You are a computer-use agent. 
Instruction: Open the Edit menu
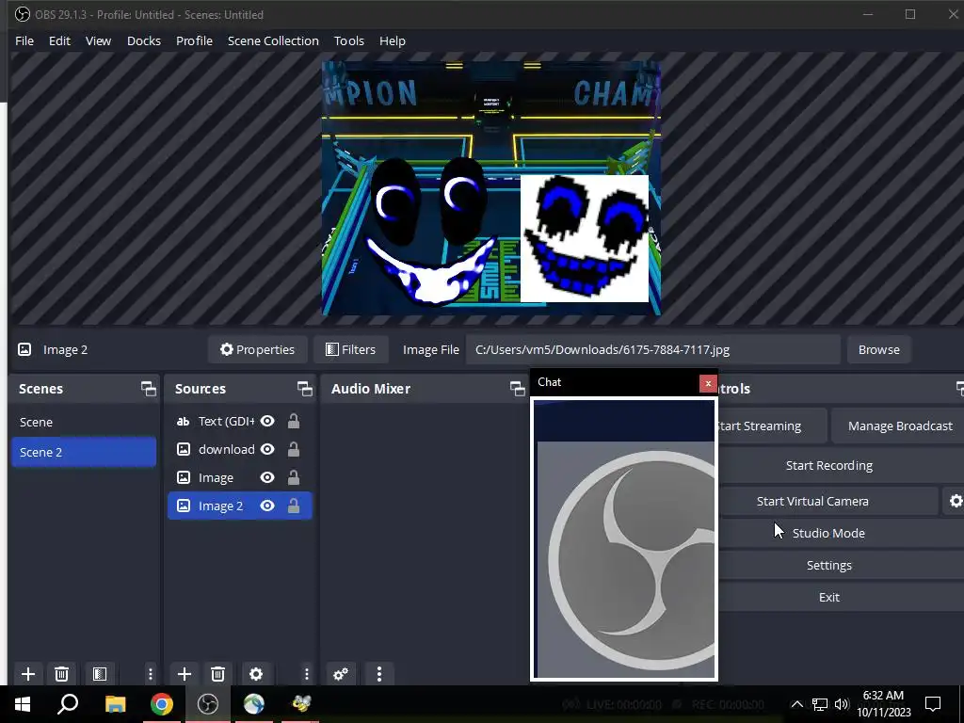[x=59, y=40]
